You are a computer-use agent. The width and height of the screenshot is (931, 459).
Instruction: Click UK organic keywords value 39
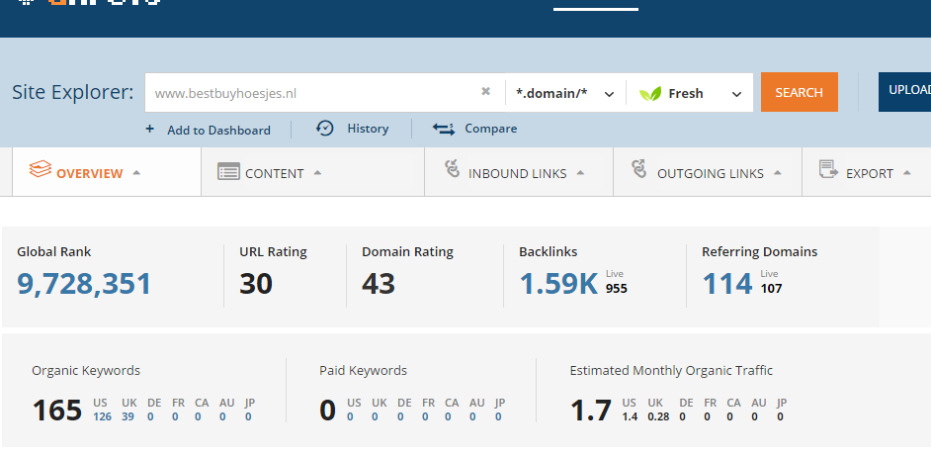127,416
